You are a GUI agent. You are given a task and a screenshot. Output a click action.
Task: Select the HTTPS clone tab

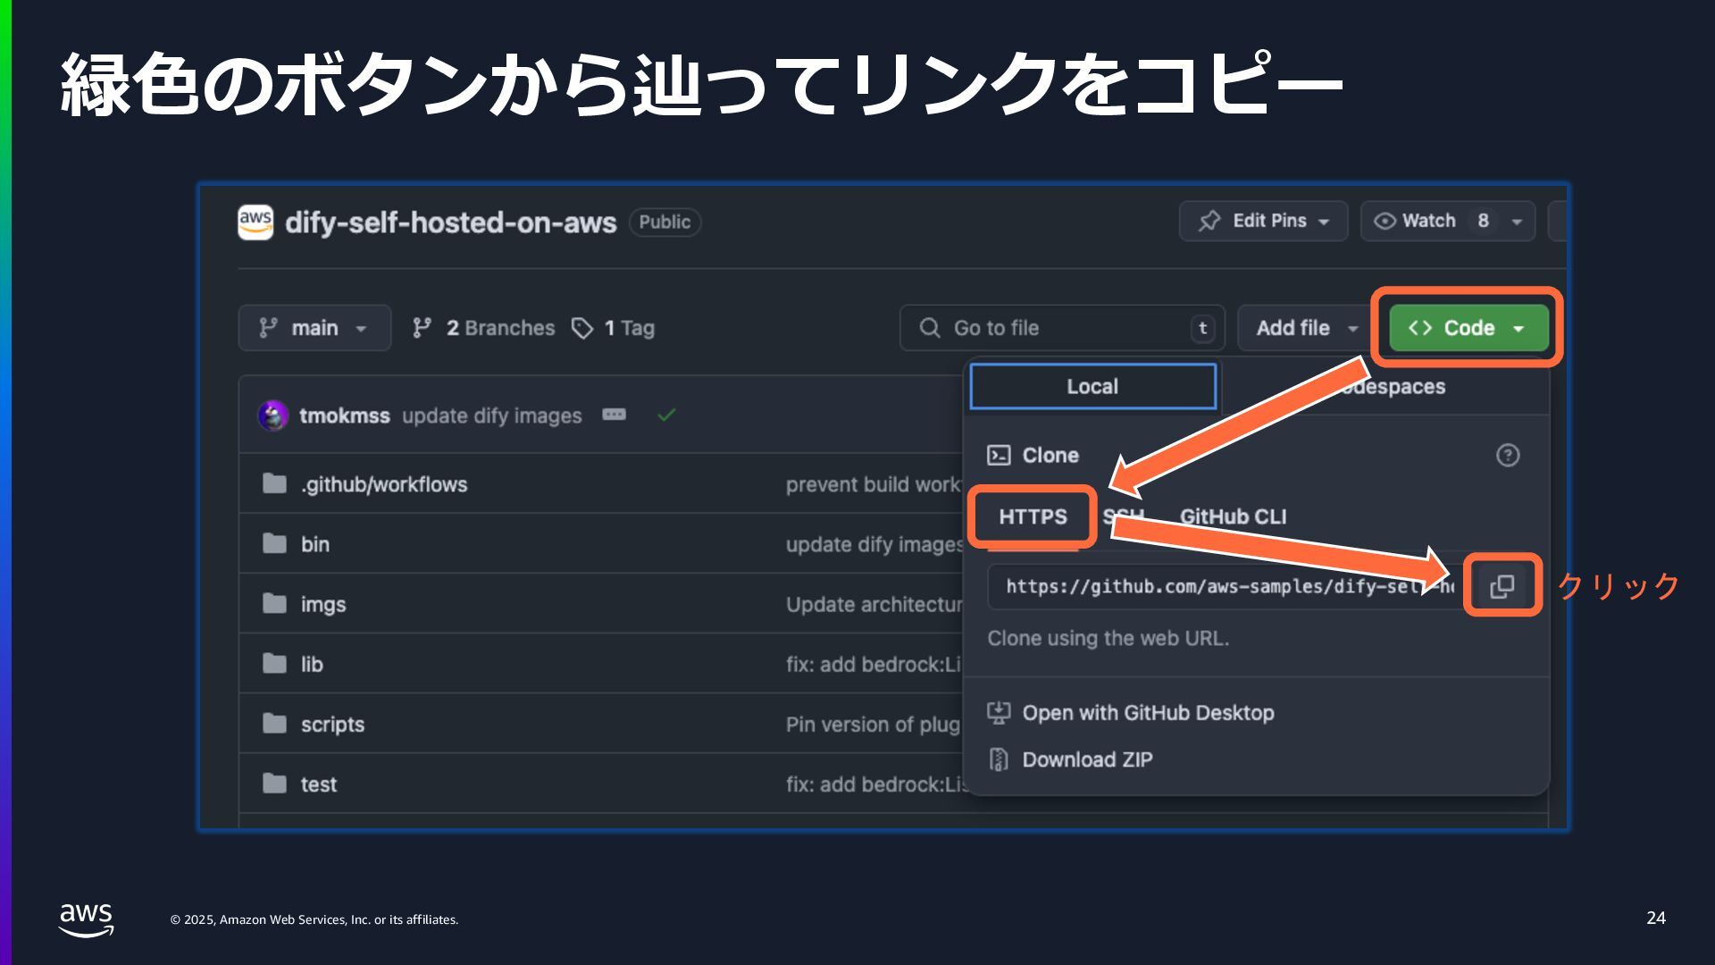click(1033, 516)
